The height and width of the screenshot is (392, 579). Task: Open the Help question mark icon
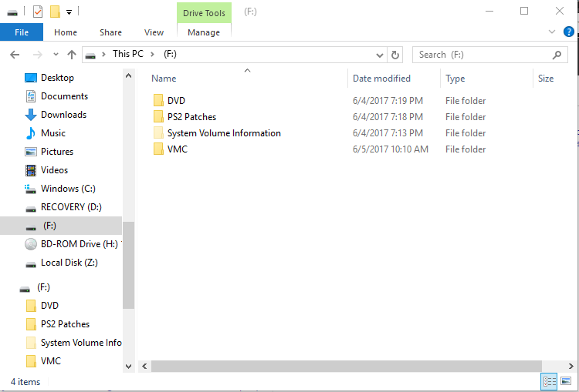(x=569, y=32)
